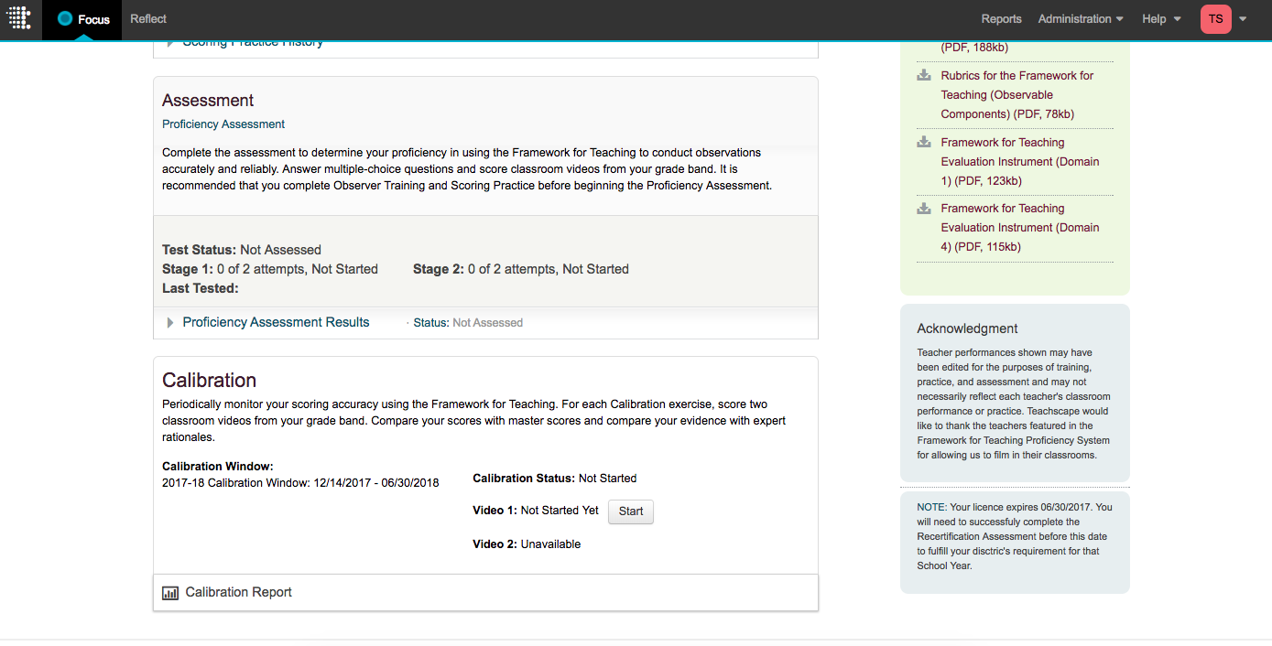Start Calibration Video 1
The image size is (1272, 646).
click(631, 511)
